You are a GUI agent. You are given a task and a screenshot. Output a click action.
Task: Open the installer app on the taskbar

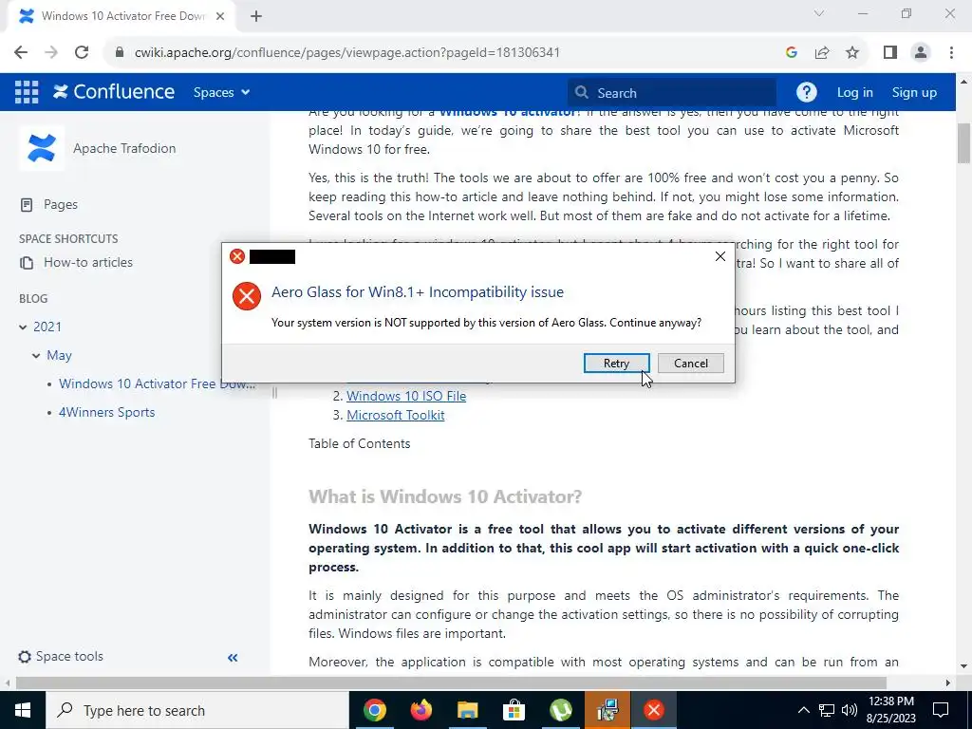607,710
